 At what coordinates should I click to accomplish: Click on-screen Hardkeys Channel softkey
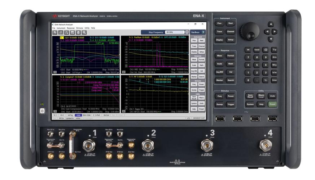201,46
